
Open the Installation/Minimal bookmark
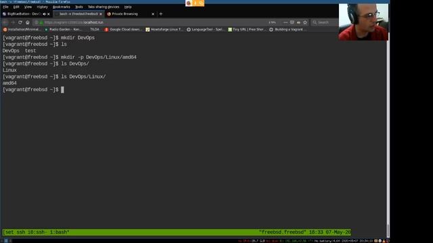tap(22, 30)
